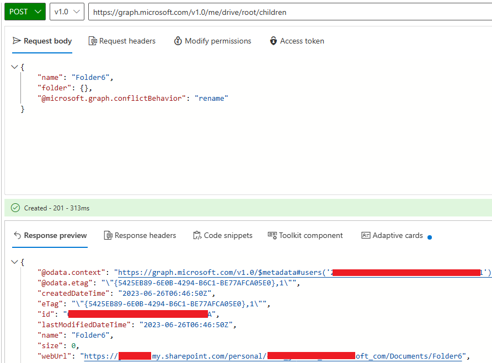Viewport: 492px width, 363px height.
Task: Open the Access token tab
Action: click(x=297, y=41)
